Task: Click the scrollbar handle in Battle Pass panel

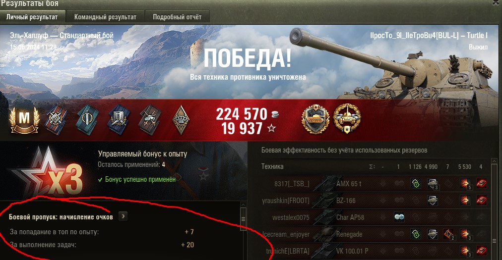Action: 244,219
